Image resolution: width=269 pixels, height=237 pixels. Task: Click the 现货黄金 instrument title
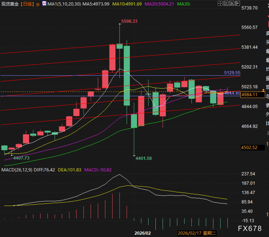tap(10, 4)
